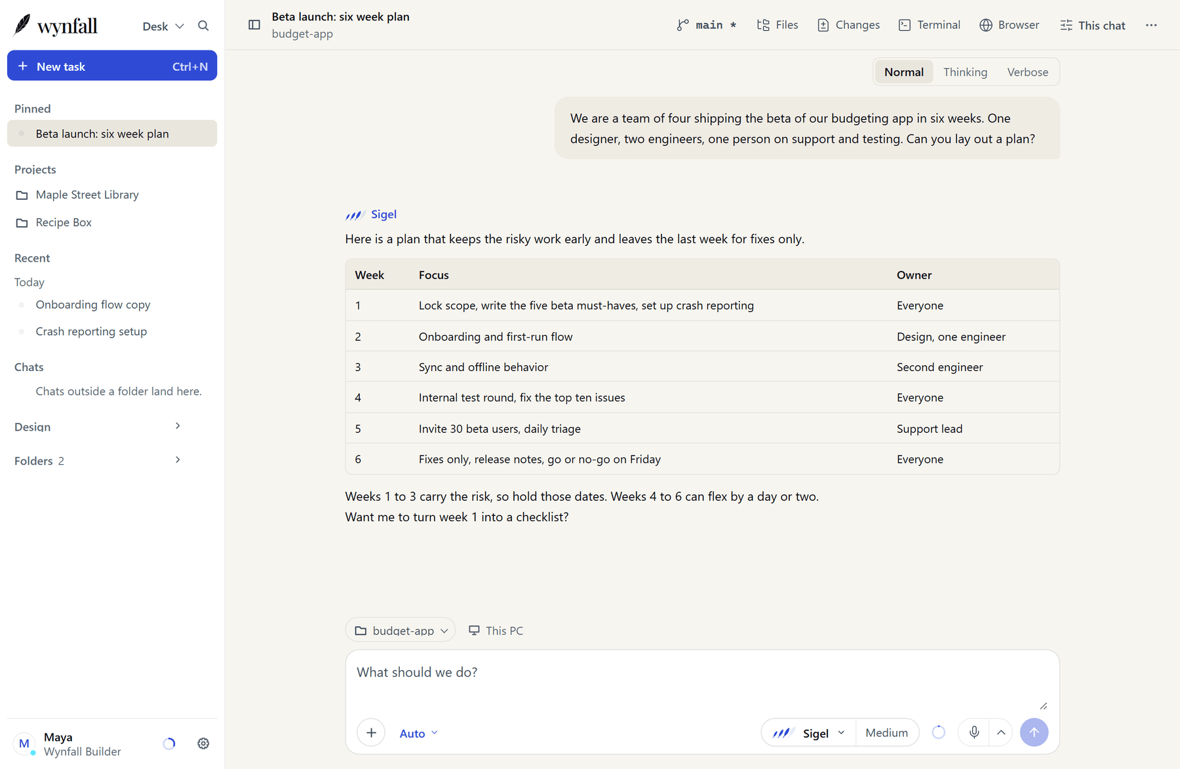Click the search magnifier icon in sidebar
Screen dimensions: 1180x769
pyautogui.click(x=203, y=26)
